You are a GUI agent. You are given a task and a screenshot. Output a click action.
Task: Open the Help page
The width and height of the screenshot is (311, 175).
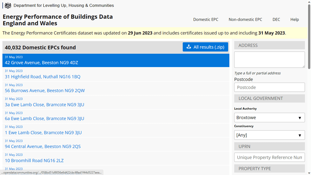pyautogui.click(x=294, y=19)
